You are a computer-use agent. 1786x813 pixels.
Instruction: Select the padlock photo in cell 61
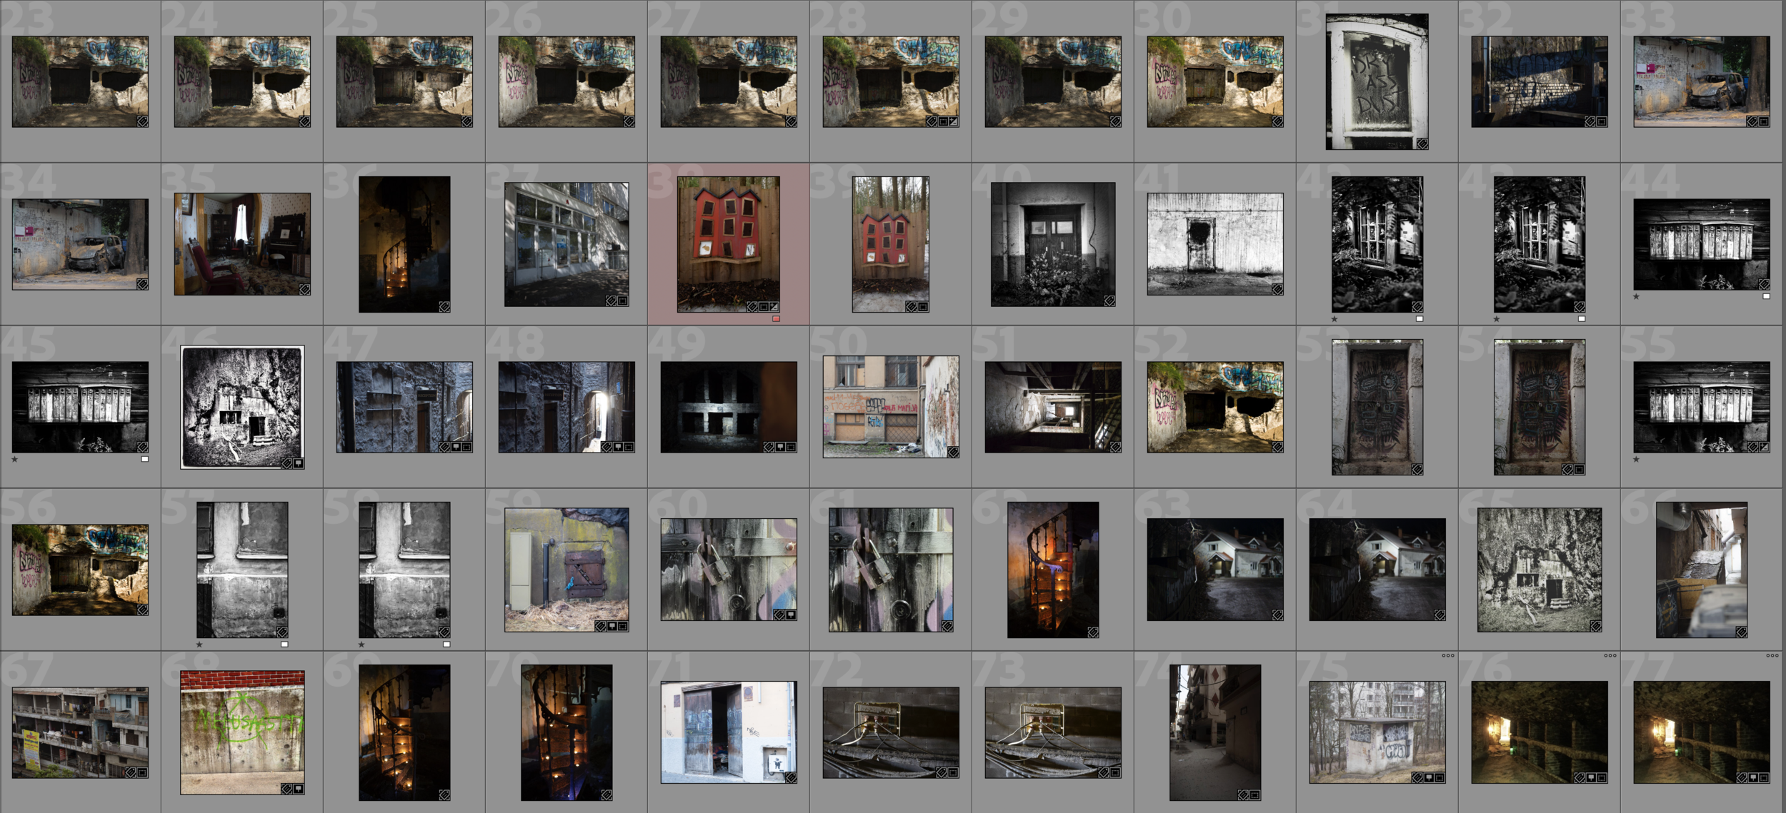[x=891, y=570]
